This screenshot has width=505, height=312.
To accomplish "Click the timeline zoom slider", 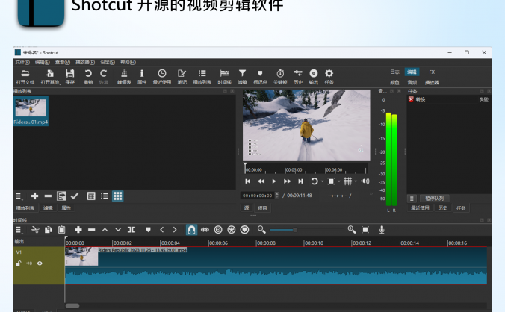I will 307,230.
